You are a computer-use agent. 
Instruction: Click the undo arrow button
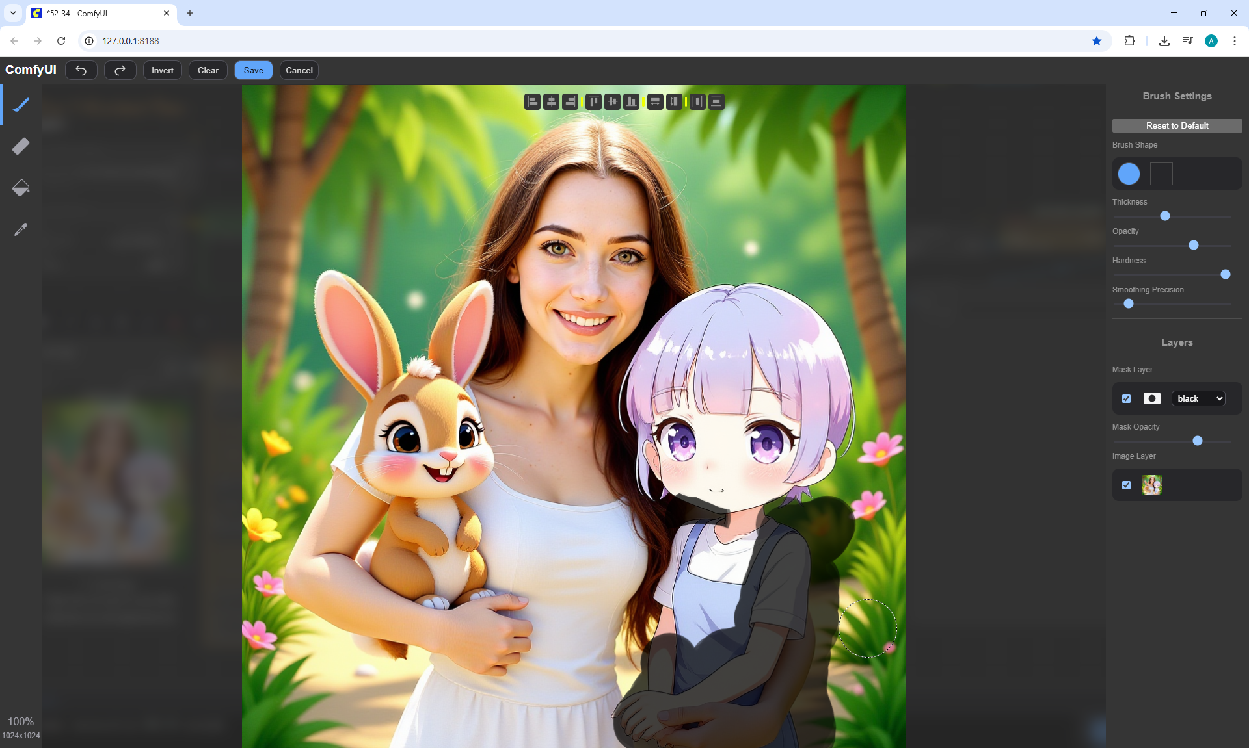point(81,70)
